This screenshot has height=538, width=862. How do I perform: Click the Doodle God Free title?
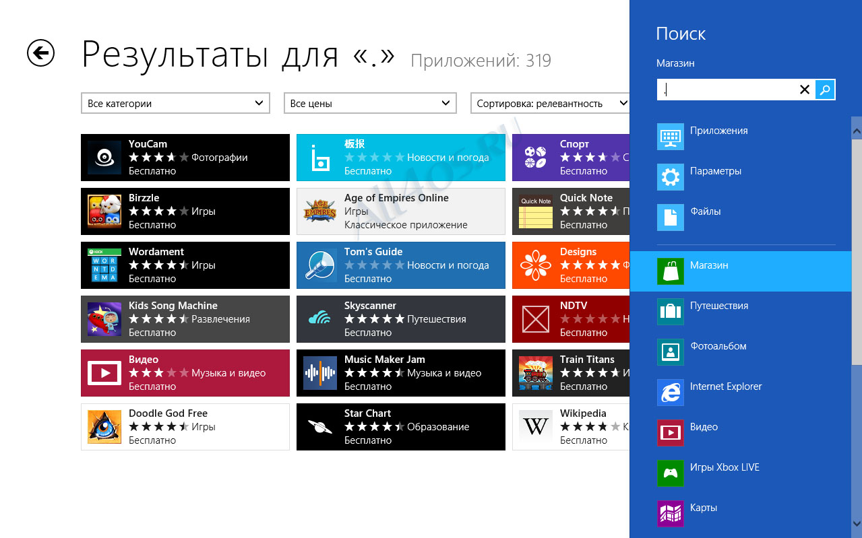[168, 413]
